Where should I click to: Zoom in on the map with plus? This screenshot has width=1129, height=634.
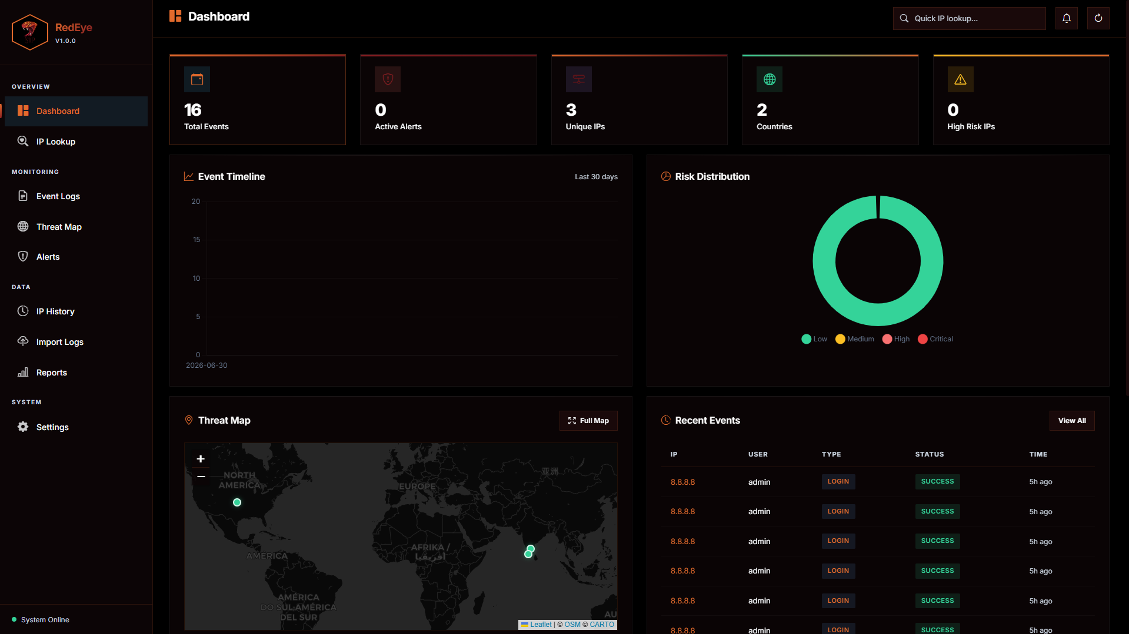pyautogui.click(x=201, y=459)
